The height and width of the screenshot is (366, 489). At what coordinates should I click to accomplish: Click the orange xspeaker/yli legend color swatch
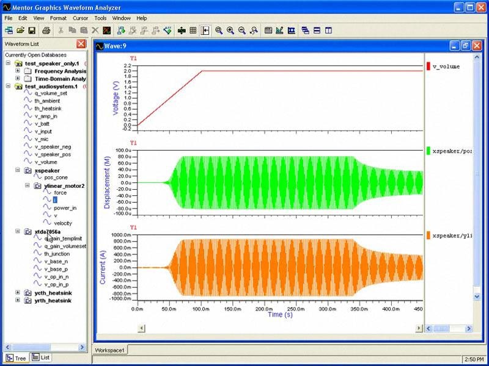428,235
